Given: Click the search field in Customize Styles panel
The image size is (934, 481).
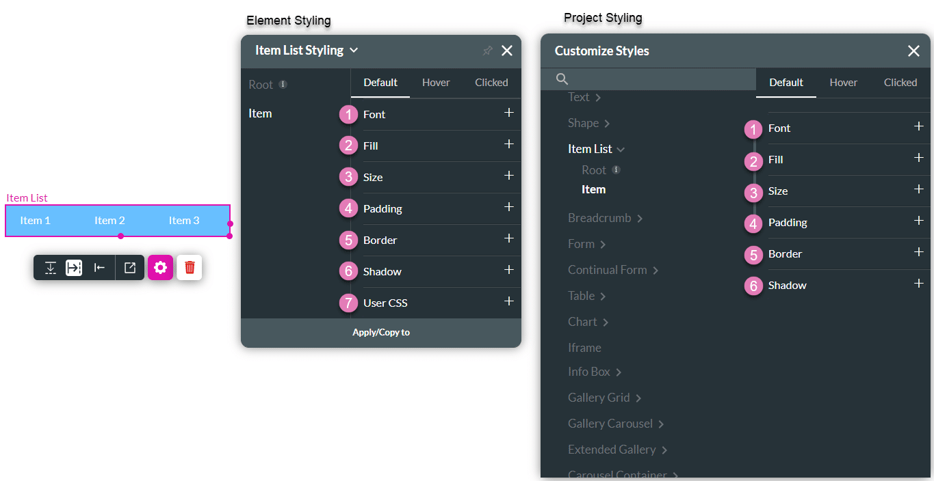Looking at the screenshot, I should coord(650,79).
